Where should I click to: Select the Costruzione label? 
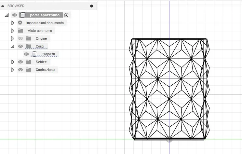45,70
